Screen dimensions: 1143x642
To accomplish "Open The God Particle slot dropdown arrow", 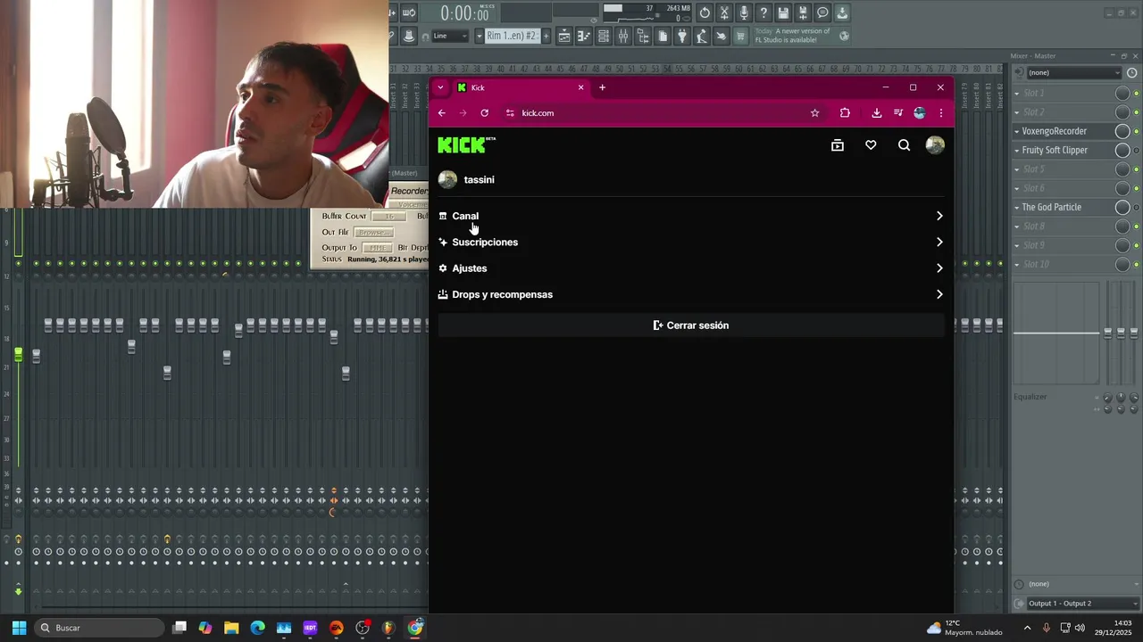I will click(x=1016, y=208).
